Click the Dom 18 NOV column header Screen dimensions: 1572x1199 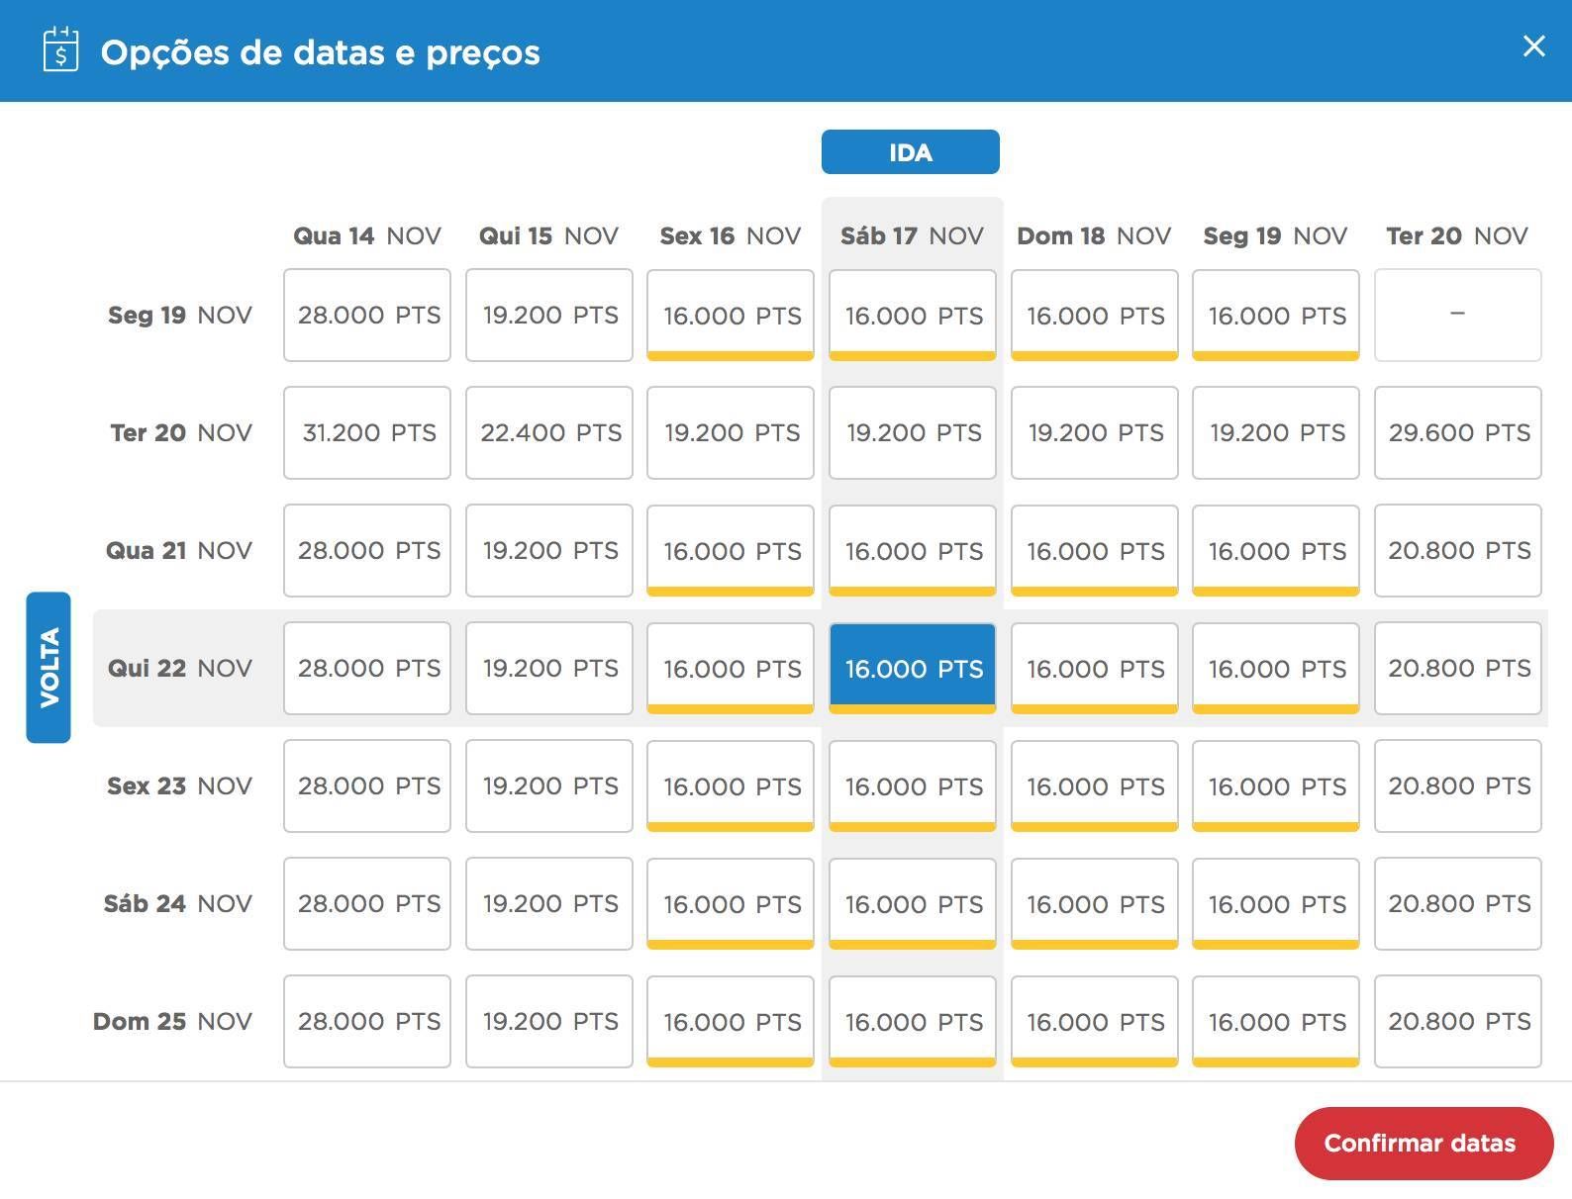1094,235
